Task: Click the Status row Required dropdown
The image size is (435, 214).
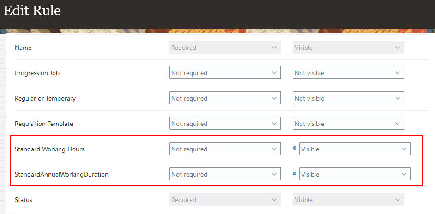Action: coord(225,200)
